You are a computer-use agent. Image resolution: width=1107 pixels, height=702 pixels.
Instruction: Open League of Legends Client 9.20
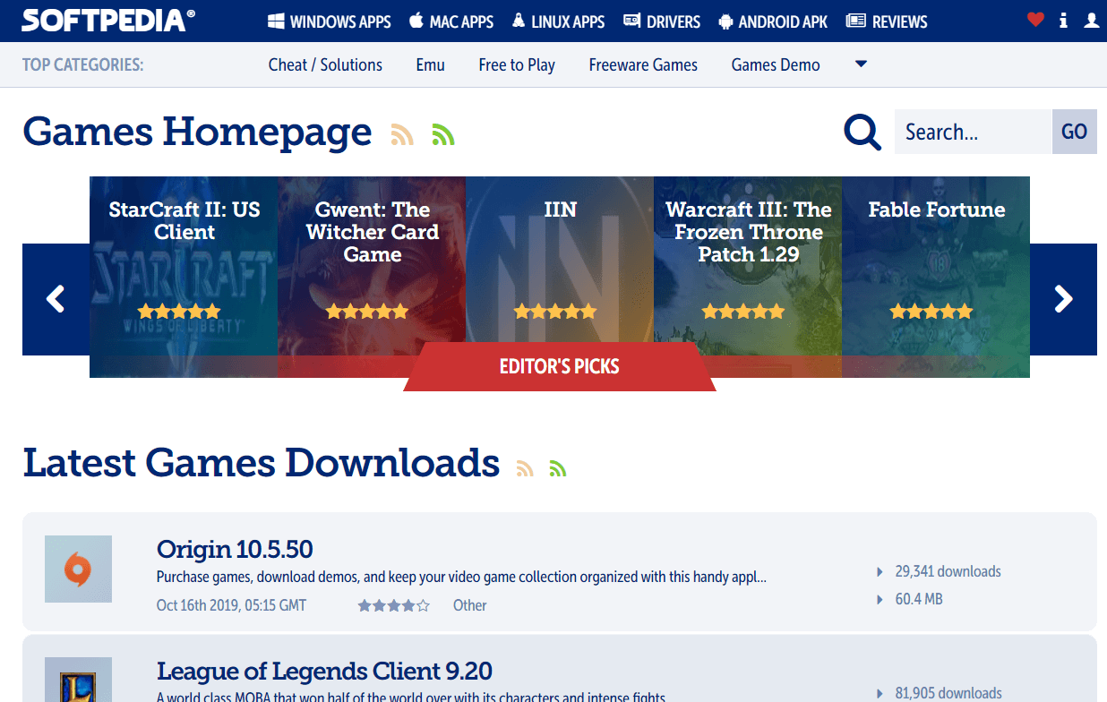click(x=323, y=670)
